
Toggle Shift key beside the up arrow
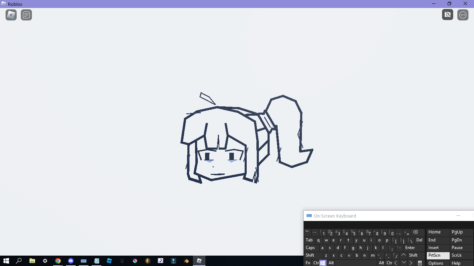pos(416,256)
